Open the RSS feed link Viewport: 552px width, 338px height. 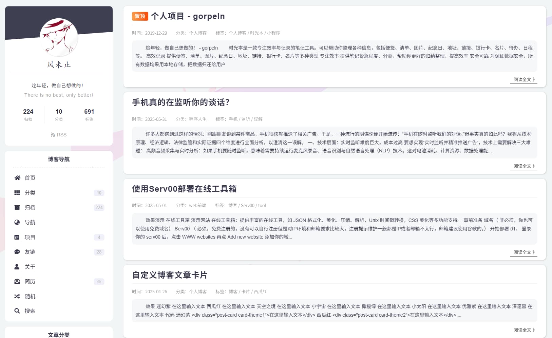pyautogui.click(x=59, y=135)
